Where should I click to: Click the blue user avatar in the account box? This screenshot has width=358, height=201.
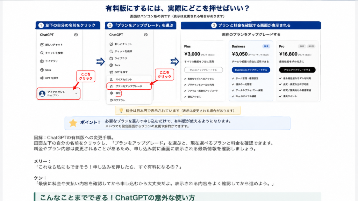[42, 94]
